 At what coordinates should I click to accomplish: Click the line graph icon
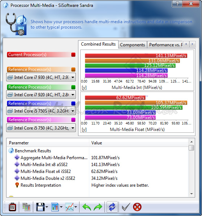(x=69, y=207)
